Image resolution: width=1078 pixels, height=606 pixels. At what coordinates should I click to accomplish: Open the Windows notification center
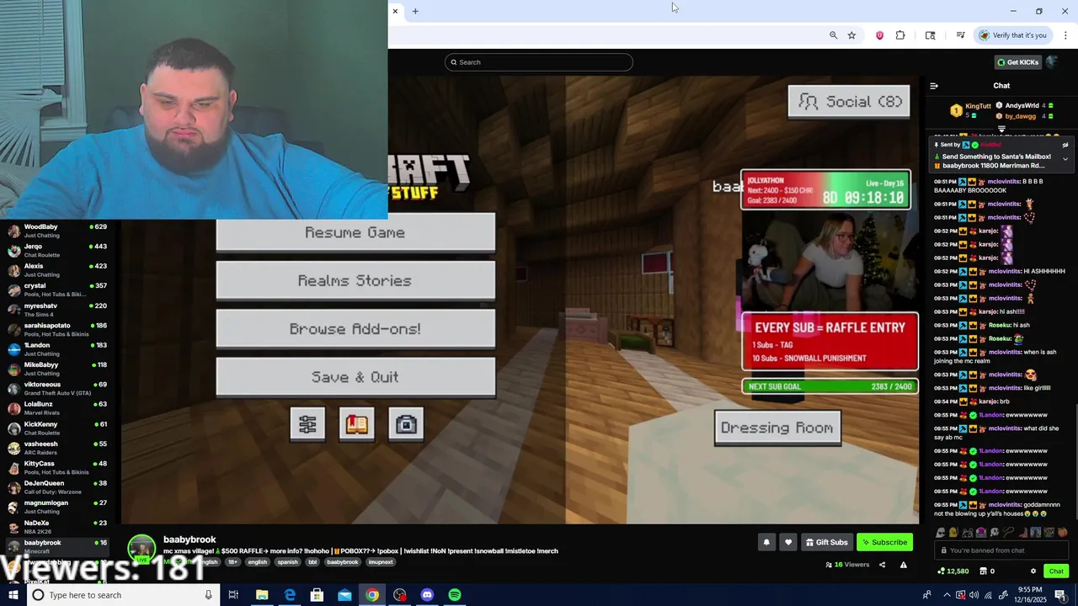(x=1060, y=595)
